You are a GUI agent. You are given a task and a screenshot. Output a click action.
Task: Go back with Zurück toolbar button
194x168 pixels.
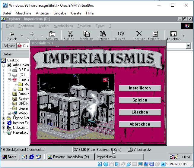(12, 36)
